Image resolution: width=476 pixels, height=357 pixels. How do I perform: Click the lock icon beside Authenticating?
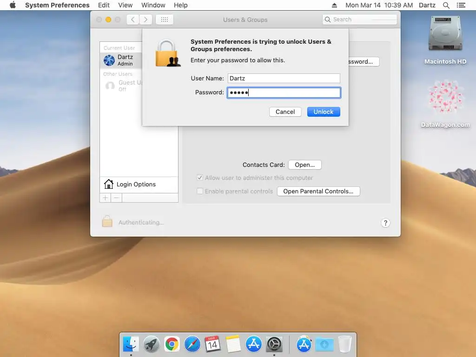(x=107, y=221)
